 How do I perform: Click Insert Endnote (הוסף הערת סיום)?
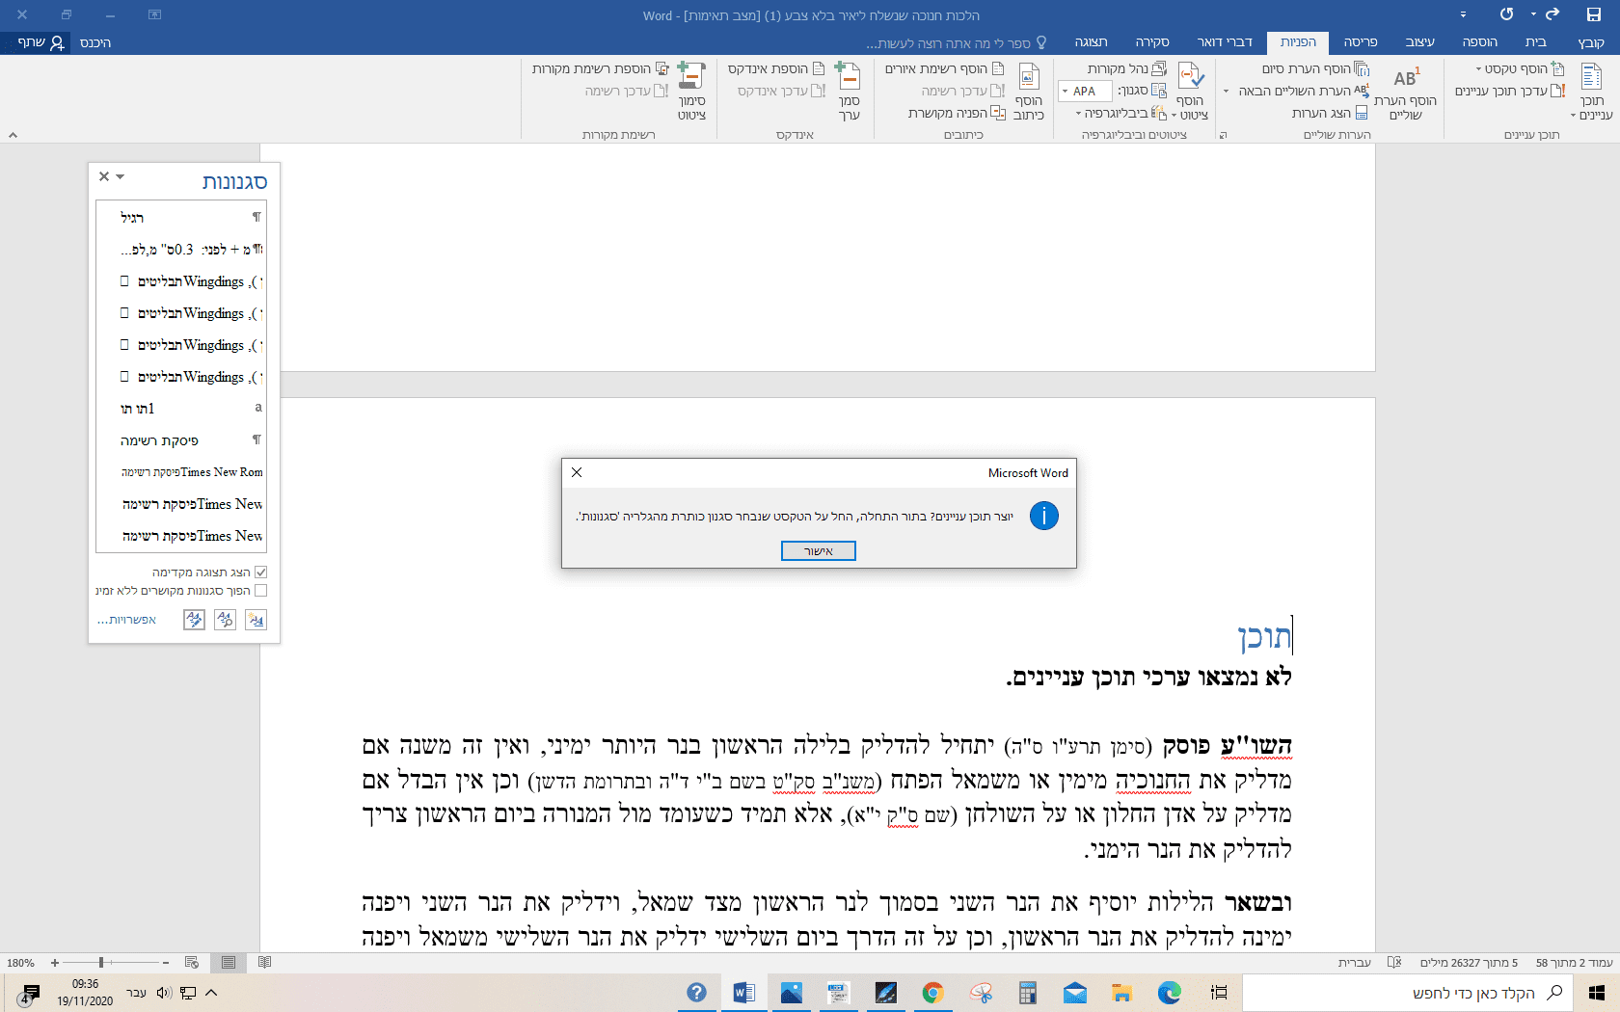(1315, 69)
